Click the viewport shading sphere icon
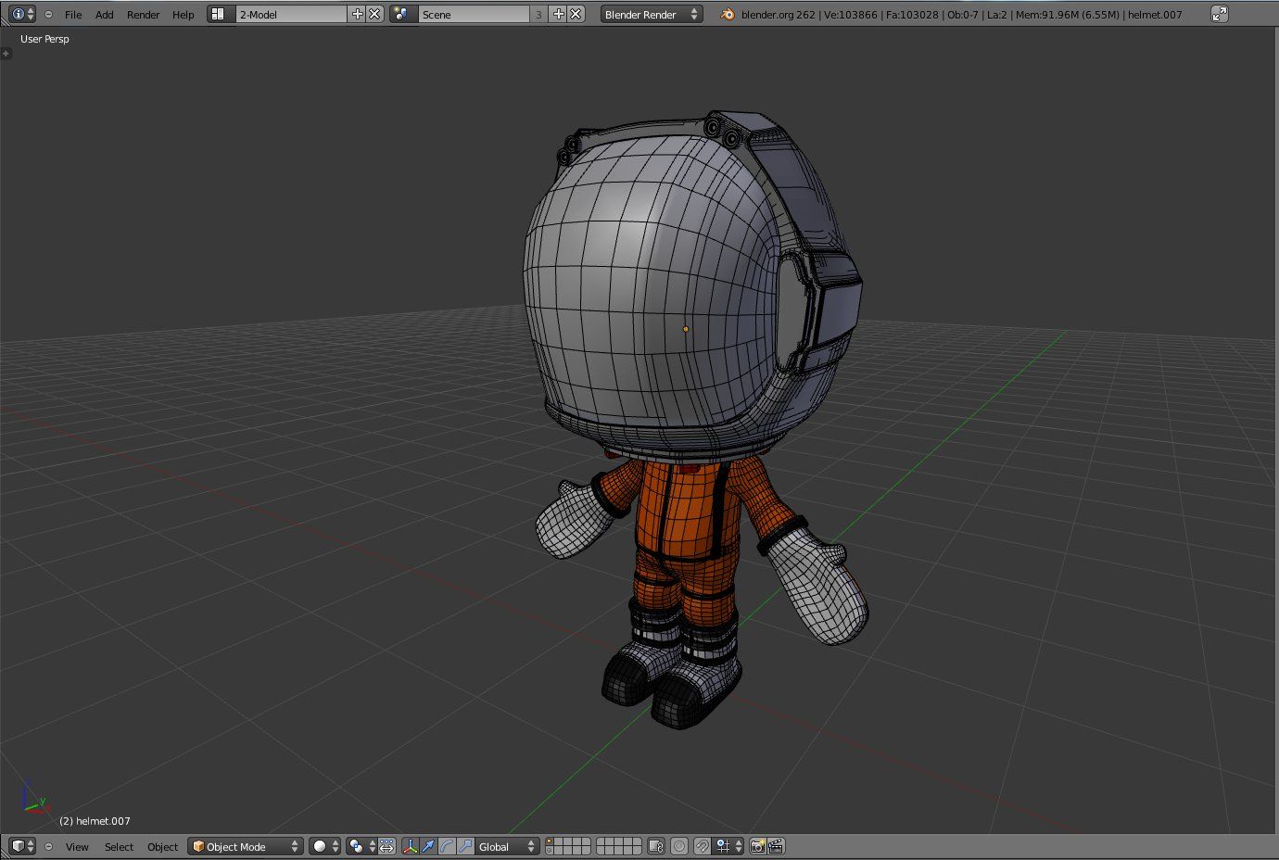Viewport: 1279px width, 860px height. pyautogui.click(x=320, y=846)
